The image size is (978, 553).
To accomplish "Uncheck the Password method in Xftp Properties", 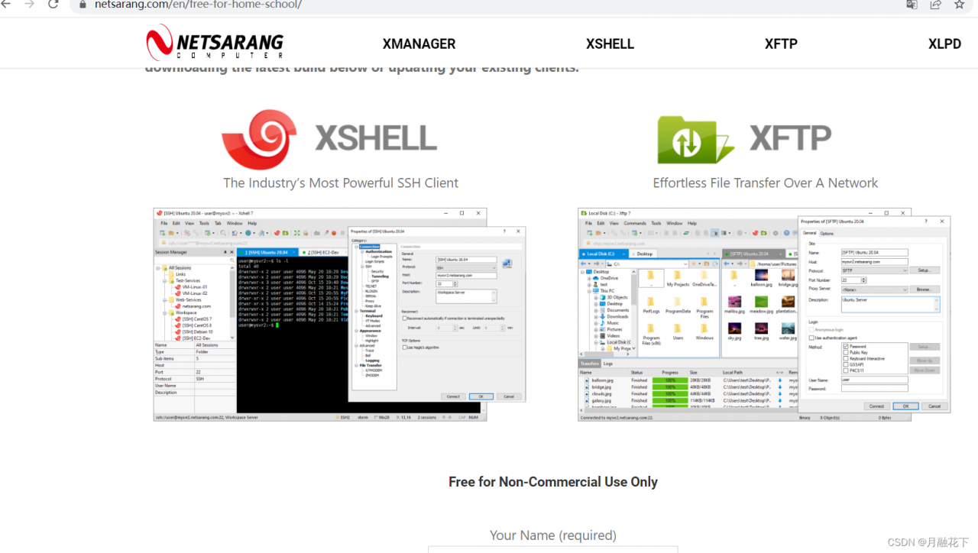I will [x=846, y=347].
